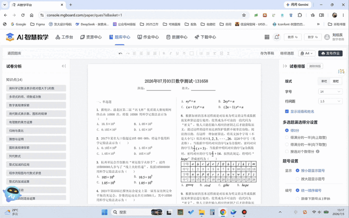Click 返回题库 link
The image size is (349, 218).
click(15, 54)
